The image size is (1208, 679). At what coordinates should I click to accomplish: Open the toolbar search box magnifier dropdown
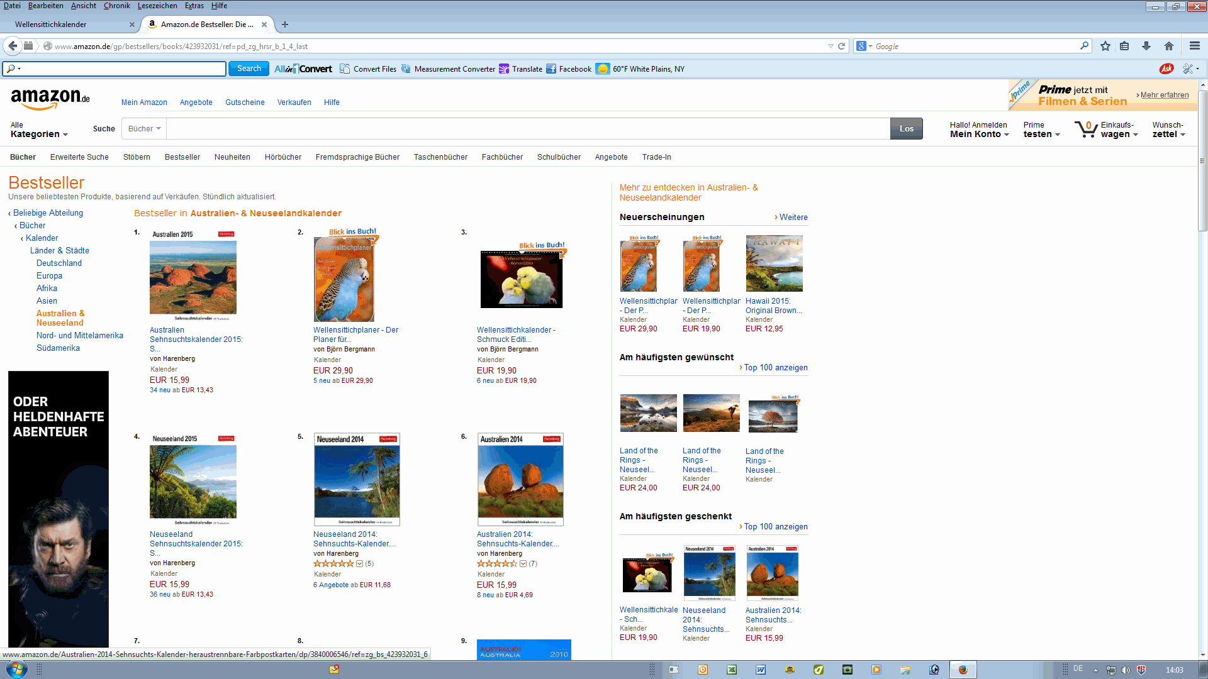pyautogui.click(x=13, y=69)
